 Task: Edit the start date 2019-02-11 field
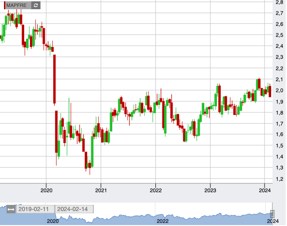point(35,210)
